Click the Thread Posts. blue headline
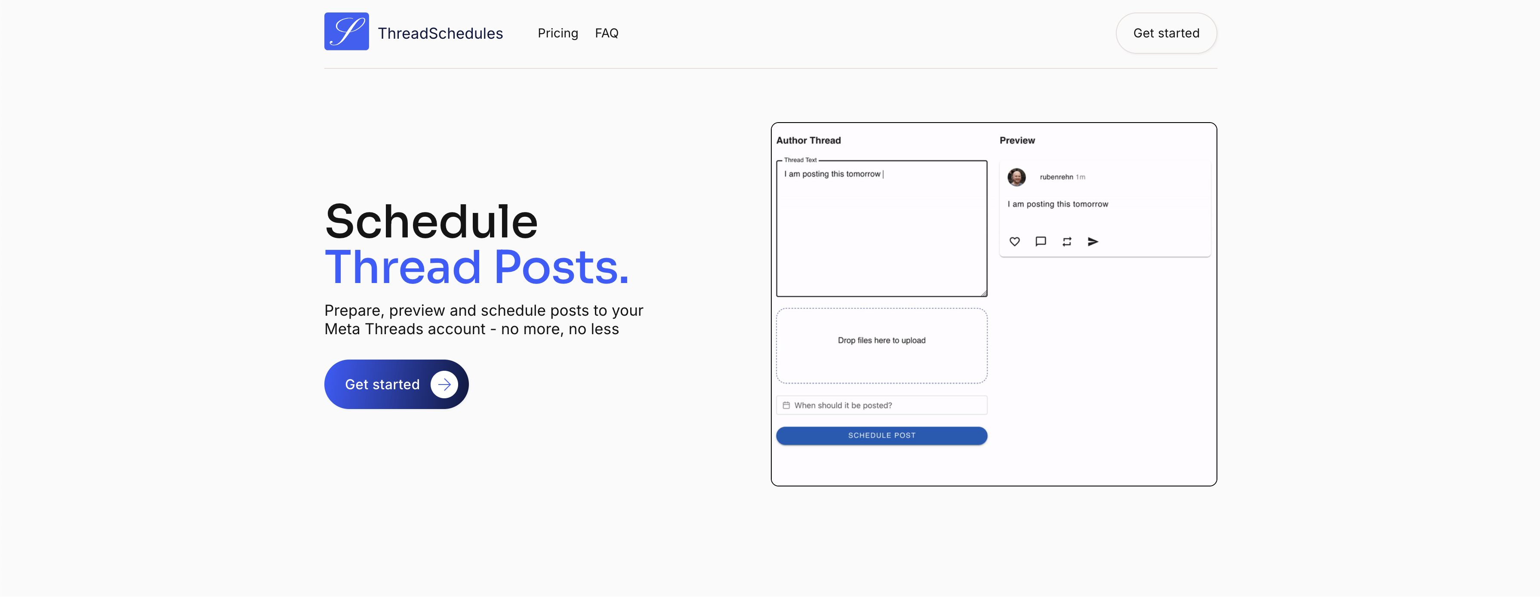 tap(477, 267)
